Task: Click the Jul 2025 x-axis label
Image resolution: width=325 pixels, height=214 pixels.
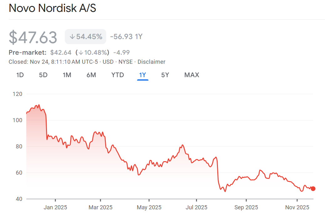Action: point(196,207)
